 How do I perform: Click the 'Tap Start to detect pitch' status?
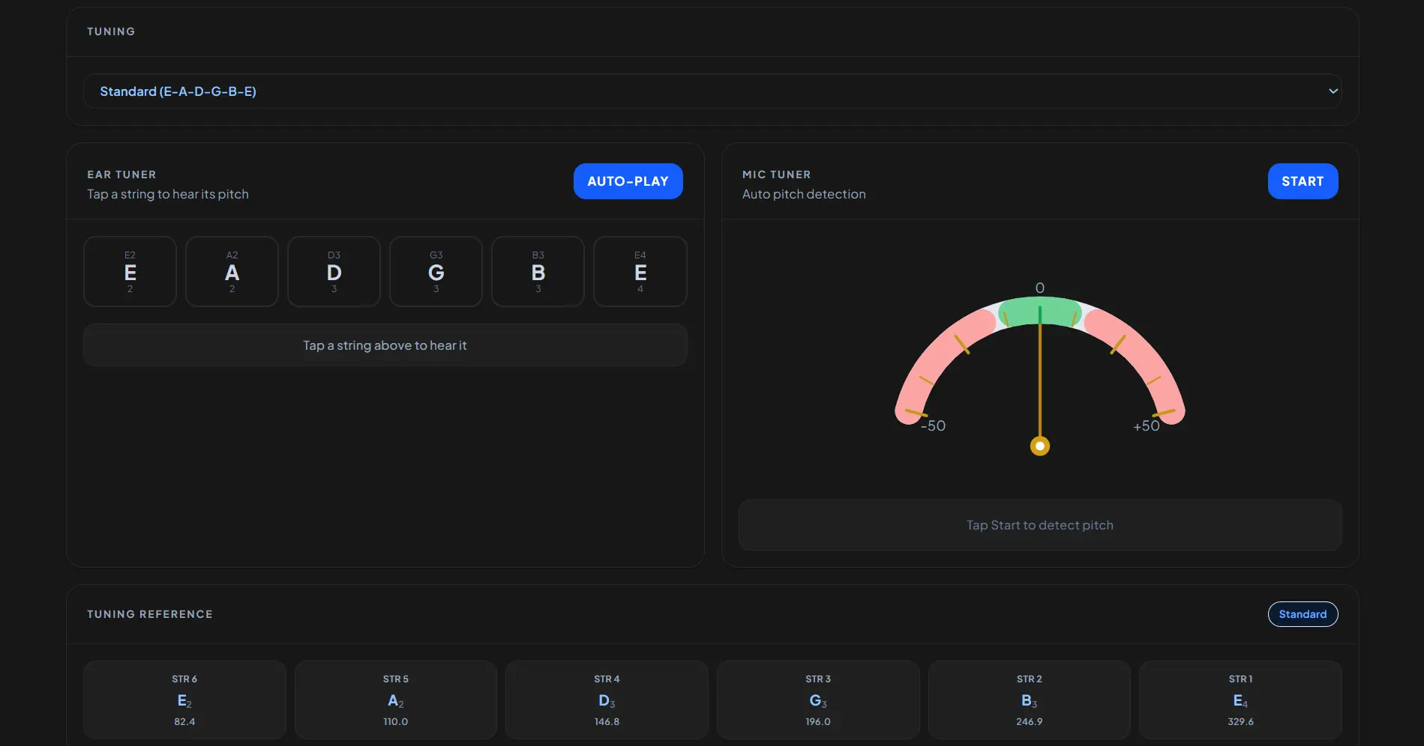pyautogui.click(x=1039, y=525)
